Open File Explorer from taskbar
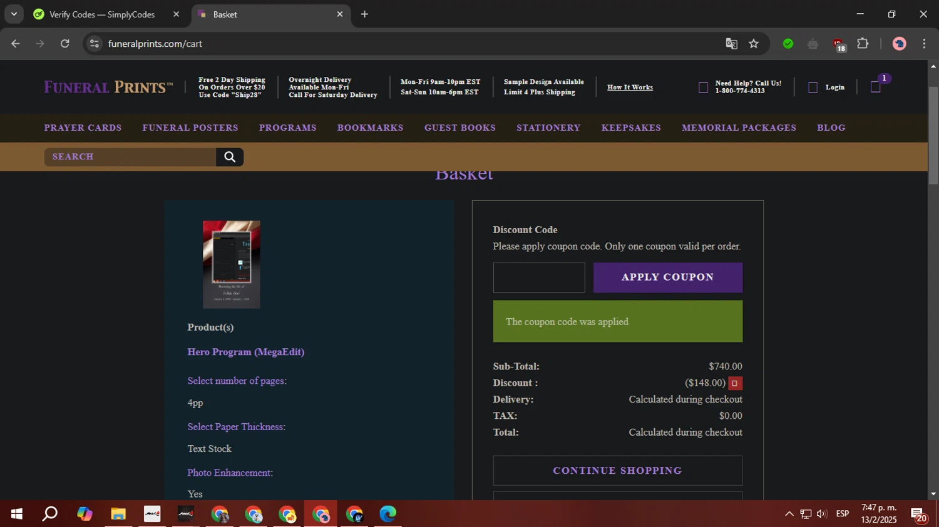This screenshot has height=527, width=939. (x=118, y=514)
